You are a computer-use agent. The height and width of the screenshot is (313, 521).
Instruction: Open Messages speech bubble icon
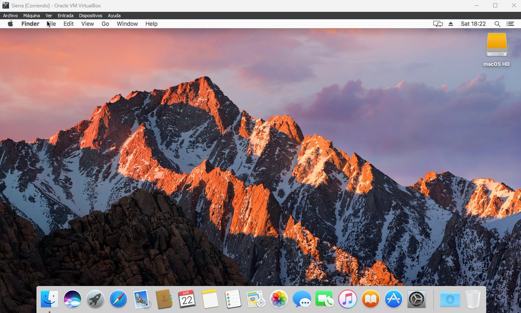301,299
